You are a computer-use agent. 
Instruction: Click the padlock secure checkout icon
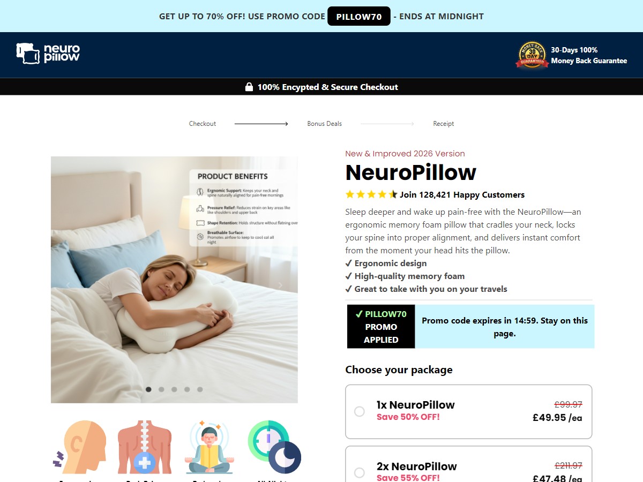(x=249, y=87)
